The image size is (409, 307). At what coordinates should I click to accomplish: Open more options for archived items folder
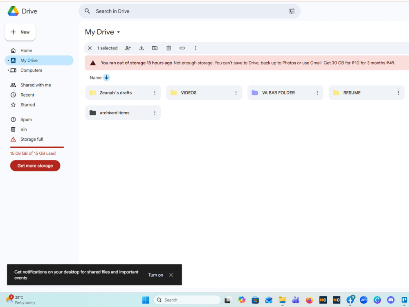tap(155, 113)
